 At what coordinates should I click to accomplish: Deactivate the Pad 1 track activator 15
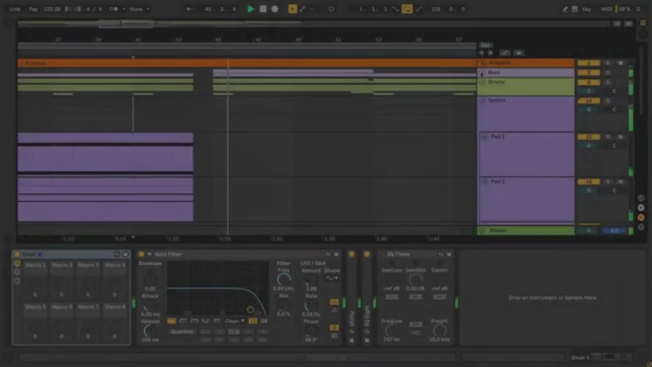589,137
